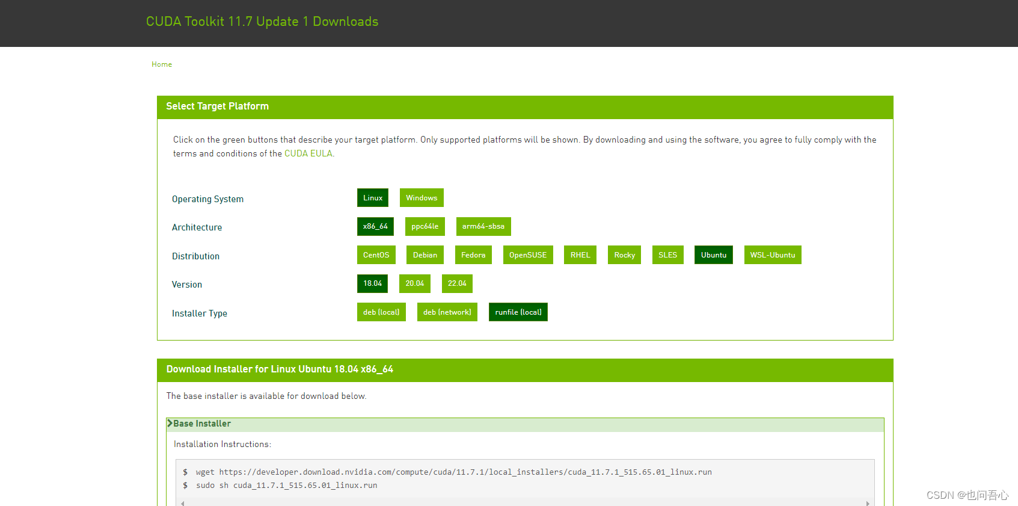Choose x86_64 architecture

(x=375, y=226)
